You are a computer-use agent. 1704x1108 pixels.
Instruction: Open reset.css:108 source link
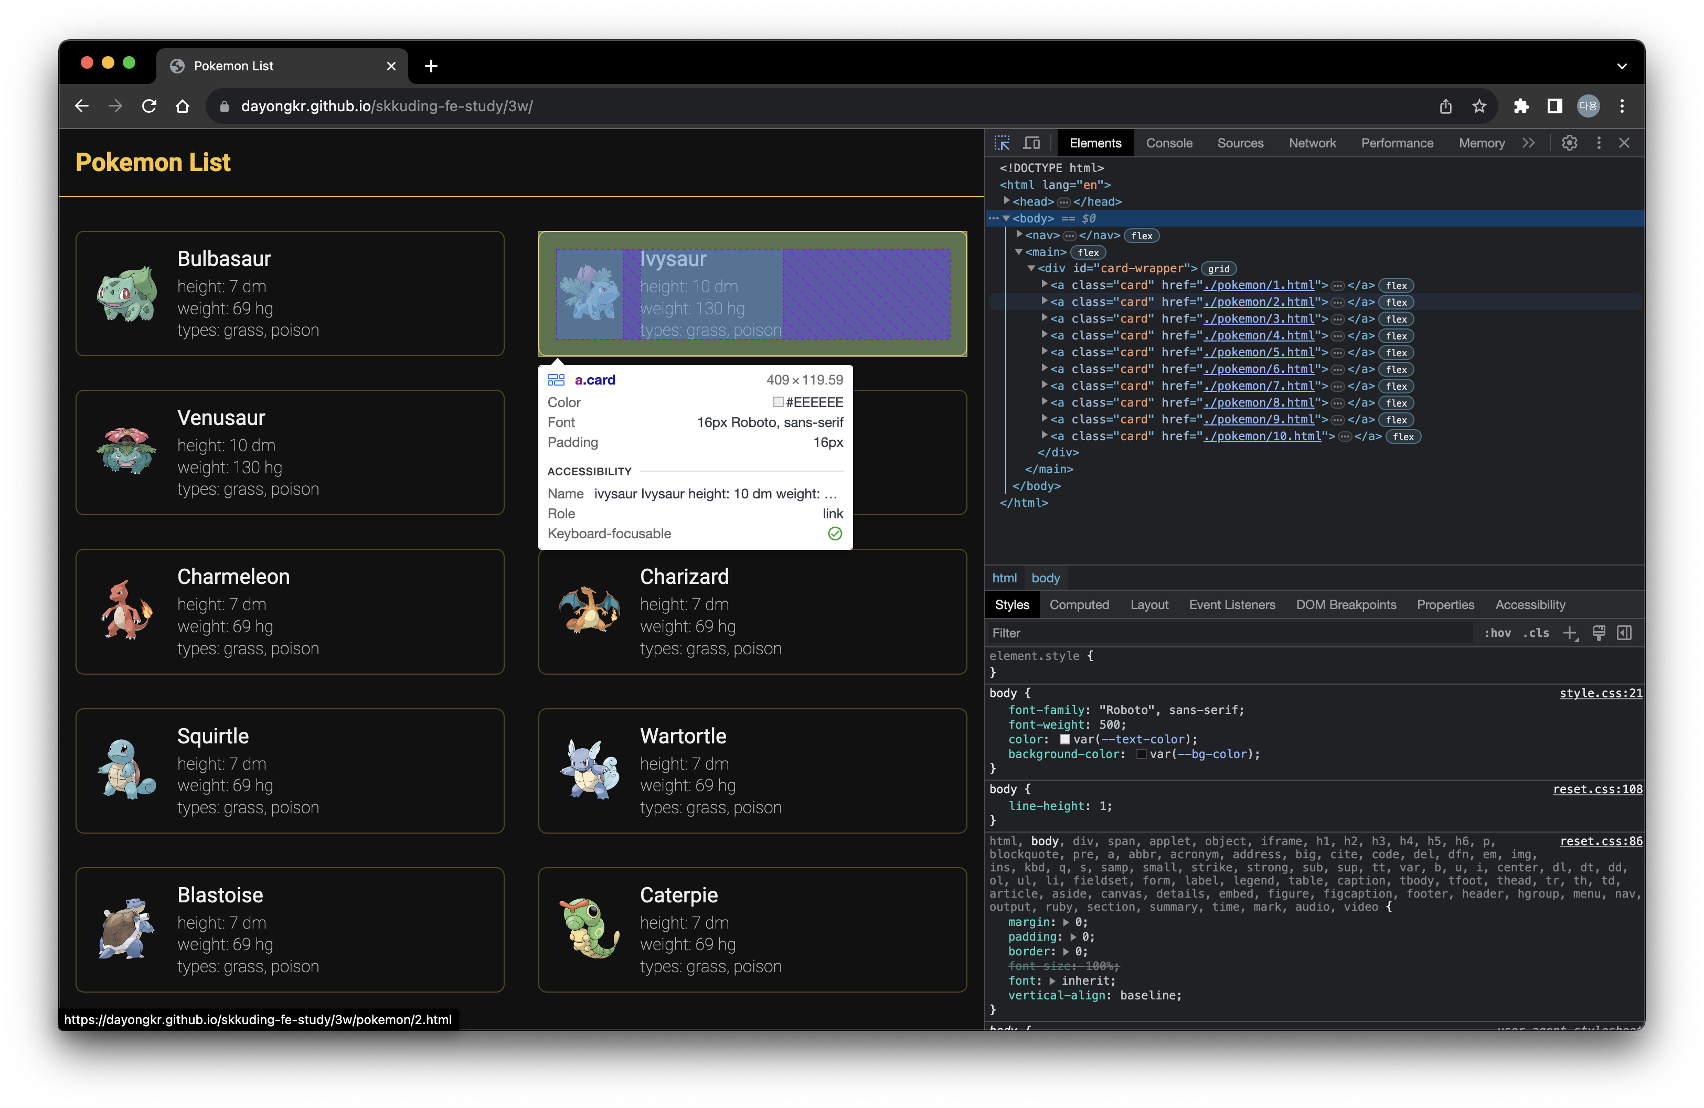click(1597, 790)
